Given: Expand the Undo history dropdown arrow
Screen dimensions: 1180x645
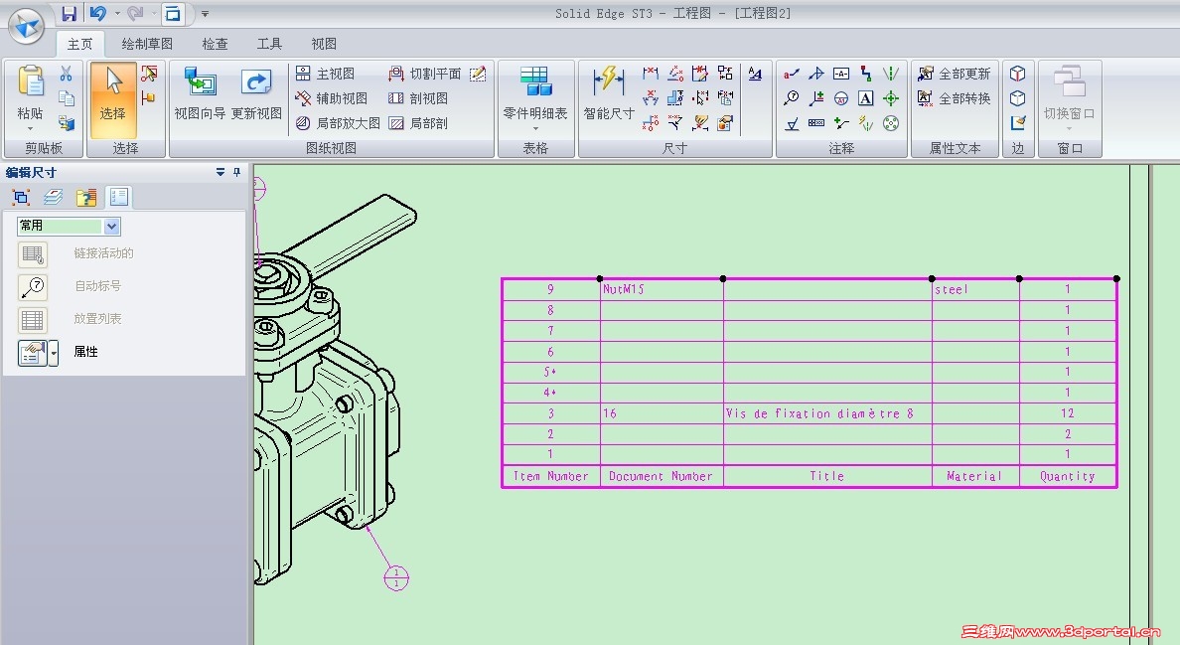Looking at the screenshot, I should pos(116,13).
